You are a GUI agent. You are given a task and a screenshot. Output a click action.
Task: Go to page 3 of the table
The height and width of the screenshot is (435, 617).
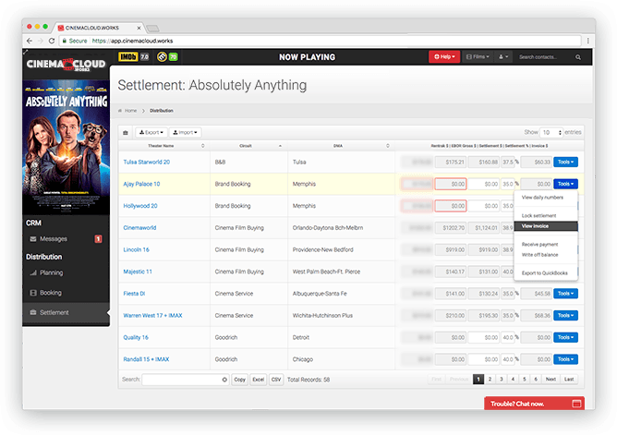[x=502, y=379]
